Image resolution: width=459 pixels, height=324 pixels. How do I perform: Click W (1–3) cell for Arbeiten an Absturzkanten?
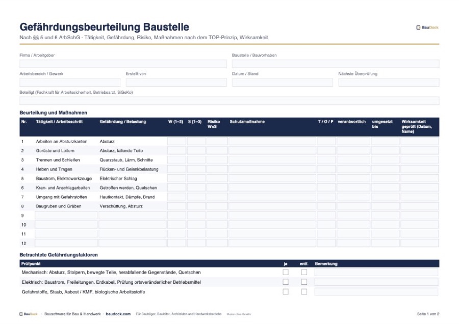pyautogui.click(x=176, y=142)
